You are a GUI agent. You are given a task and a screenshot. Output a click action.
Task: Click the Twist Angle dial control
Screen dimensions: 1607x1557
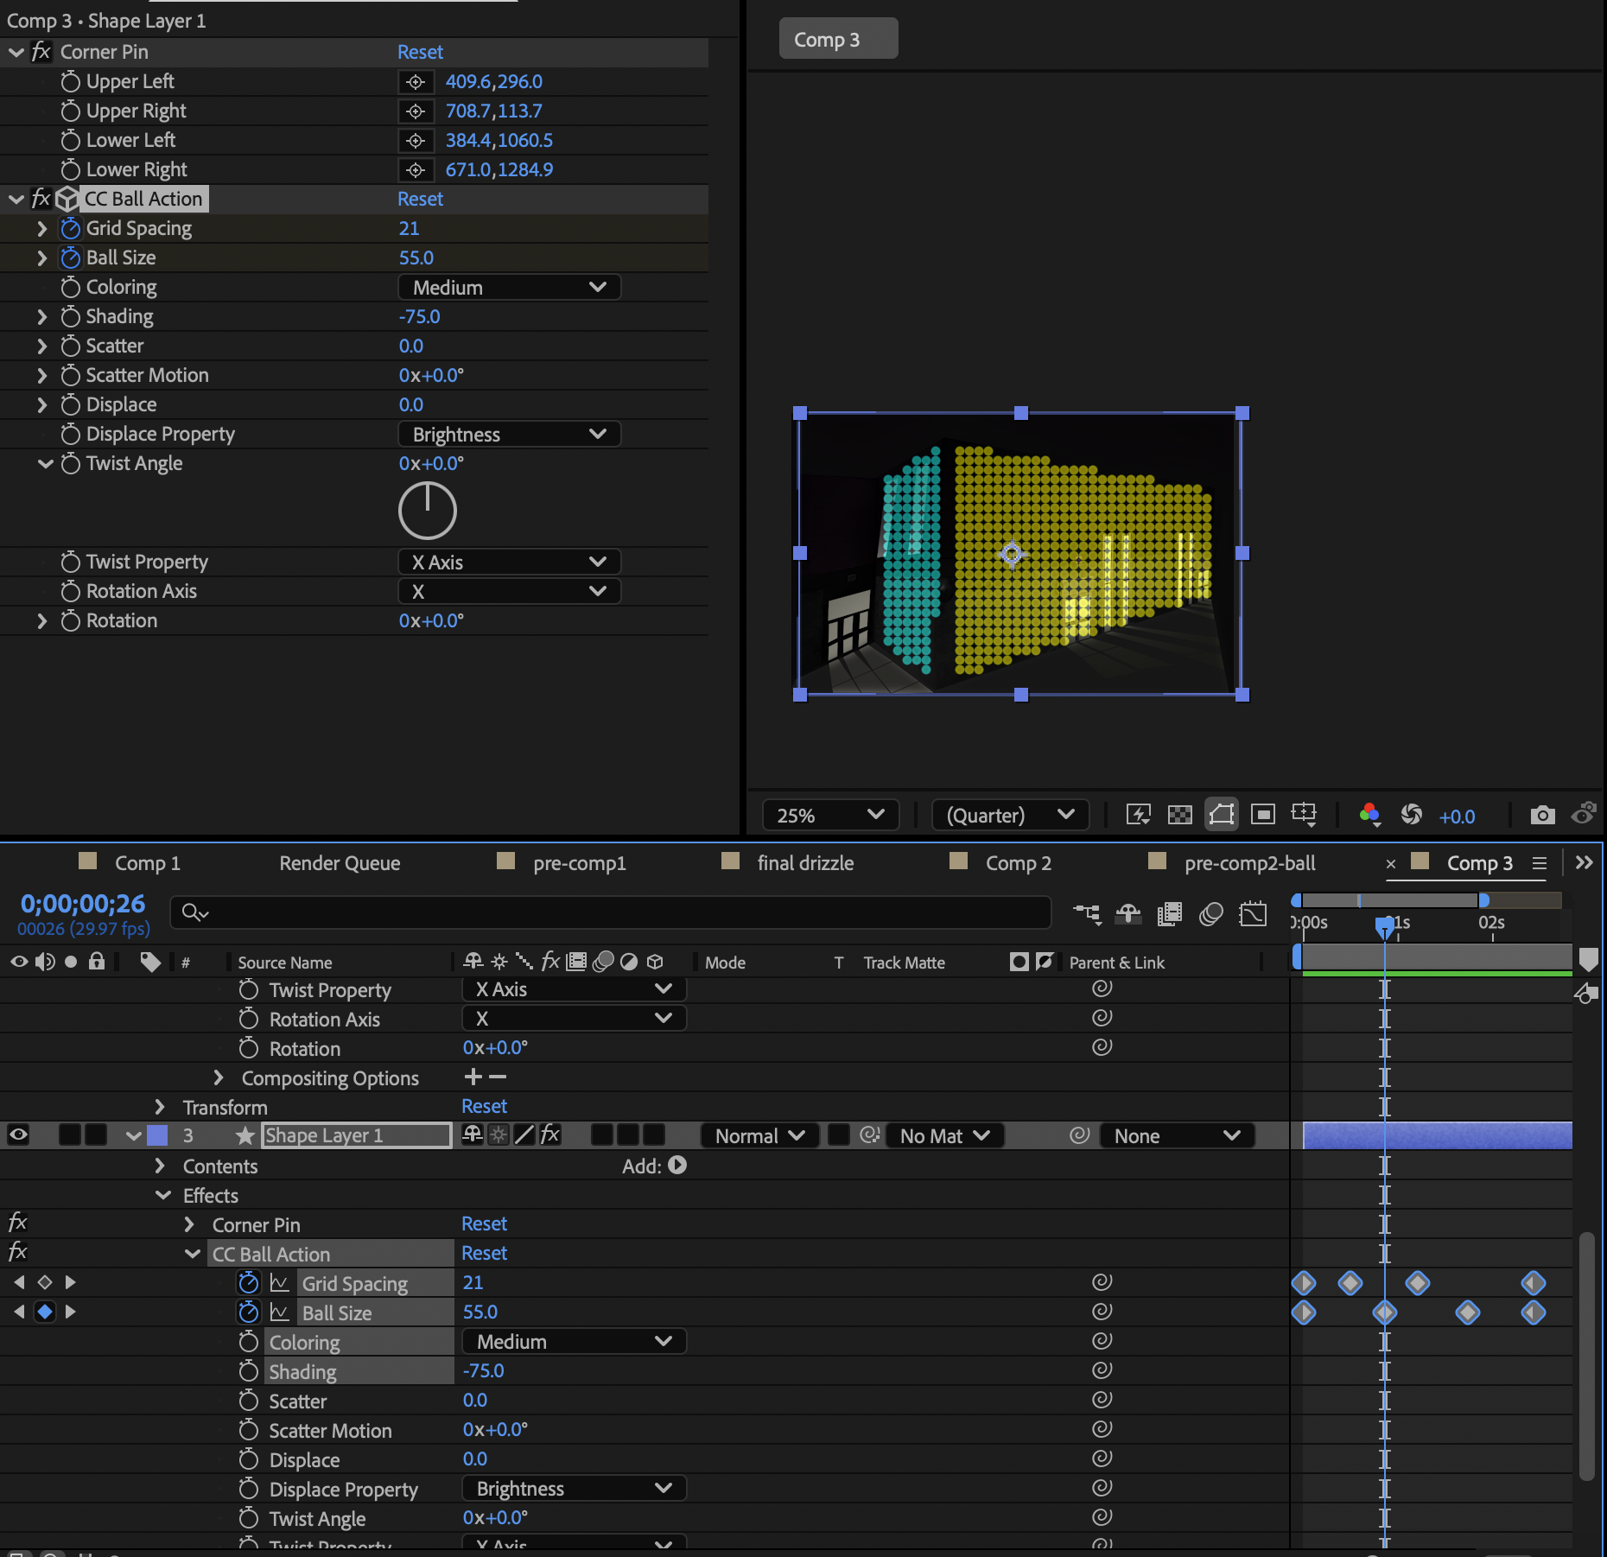427,511
